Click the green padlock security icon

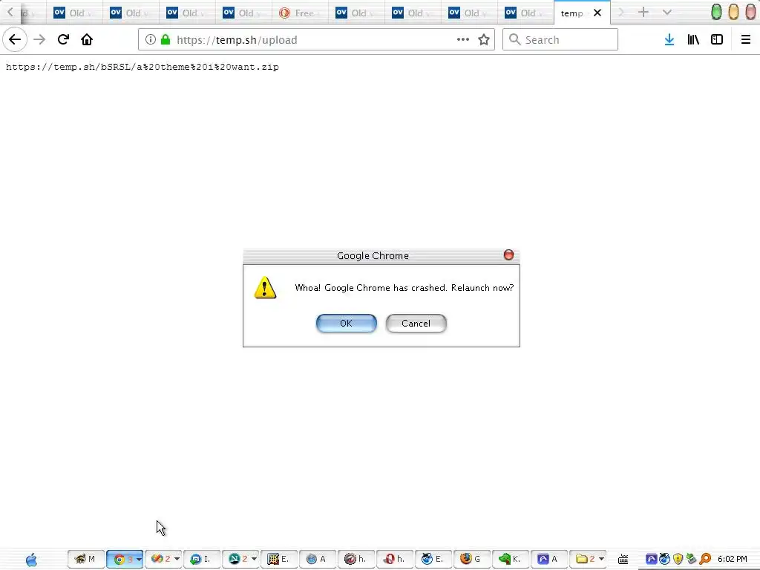[166, 40]
